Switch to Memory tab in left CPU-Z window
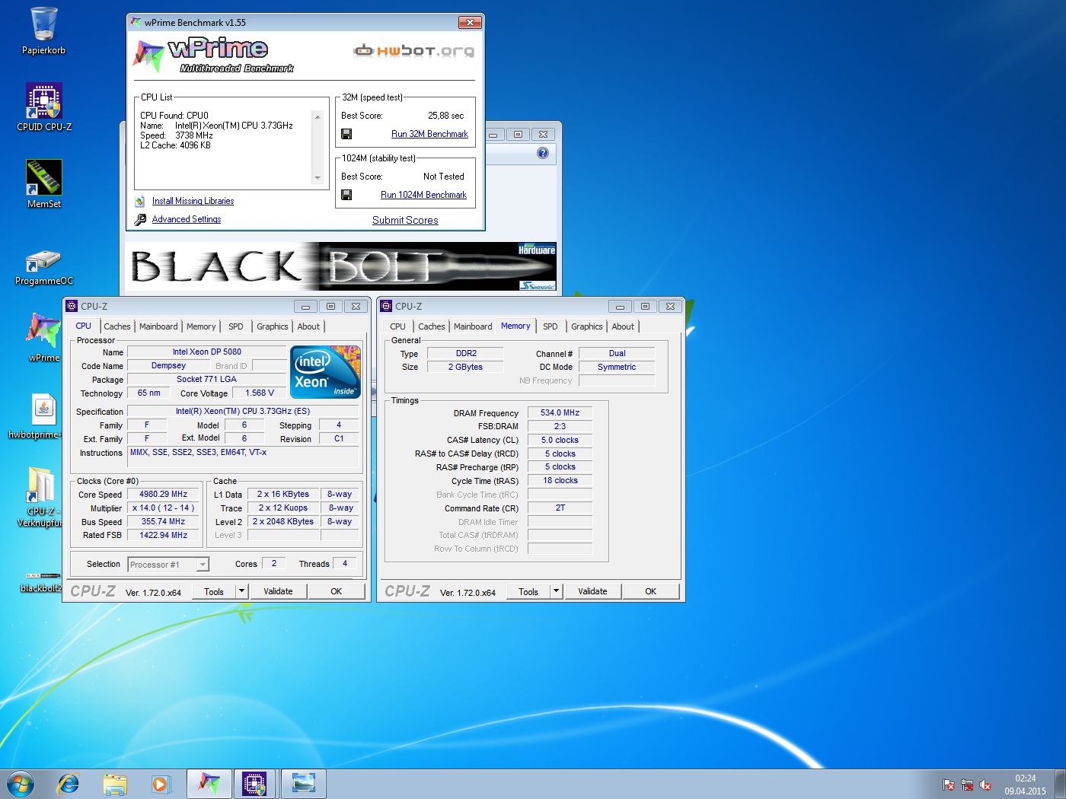The image size is (1066, 799). [x=201, y=326]
